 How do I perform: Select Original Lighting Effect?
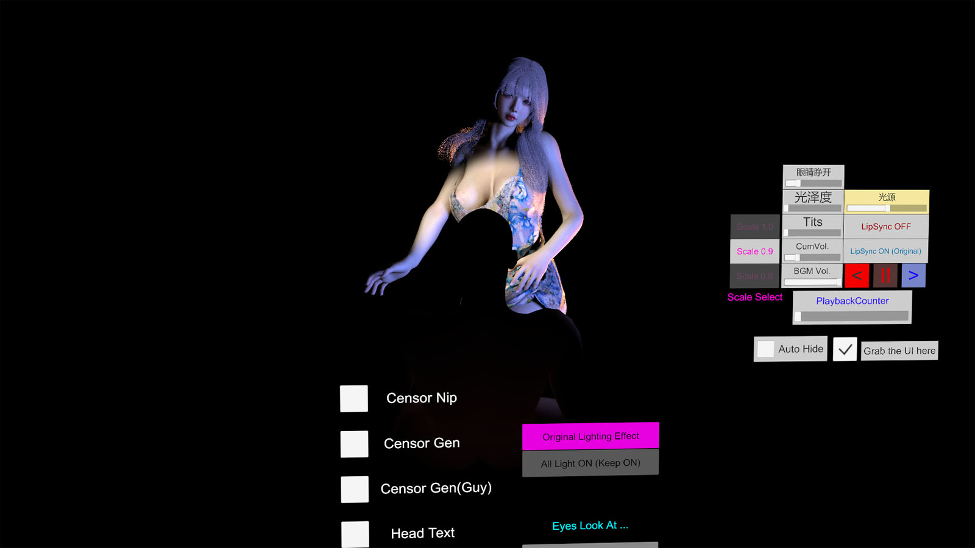coord(590,437)
